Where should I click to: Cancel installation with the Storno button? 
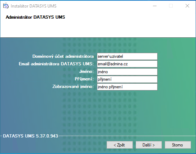[x=178, y=145]
